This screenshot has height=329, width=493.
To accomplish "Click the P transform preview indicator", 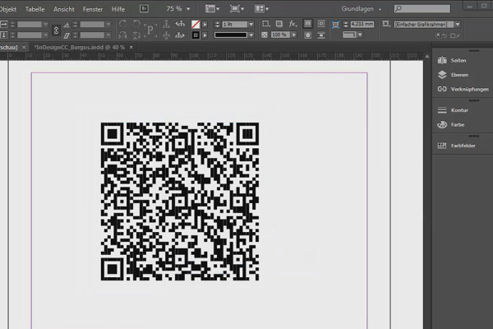I will (x=150, y=30).
